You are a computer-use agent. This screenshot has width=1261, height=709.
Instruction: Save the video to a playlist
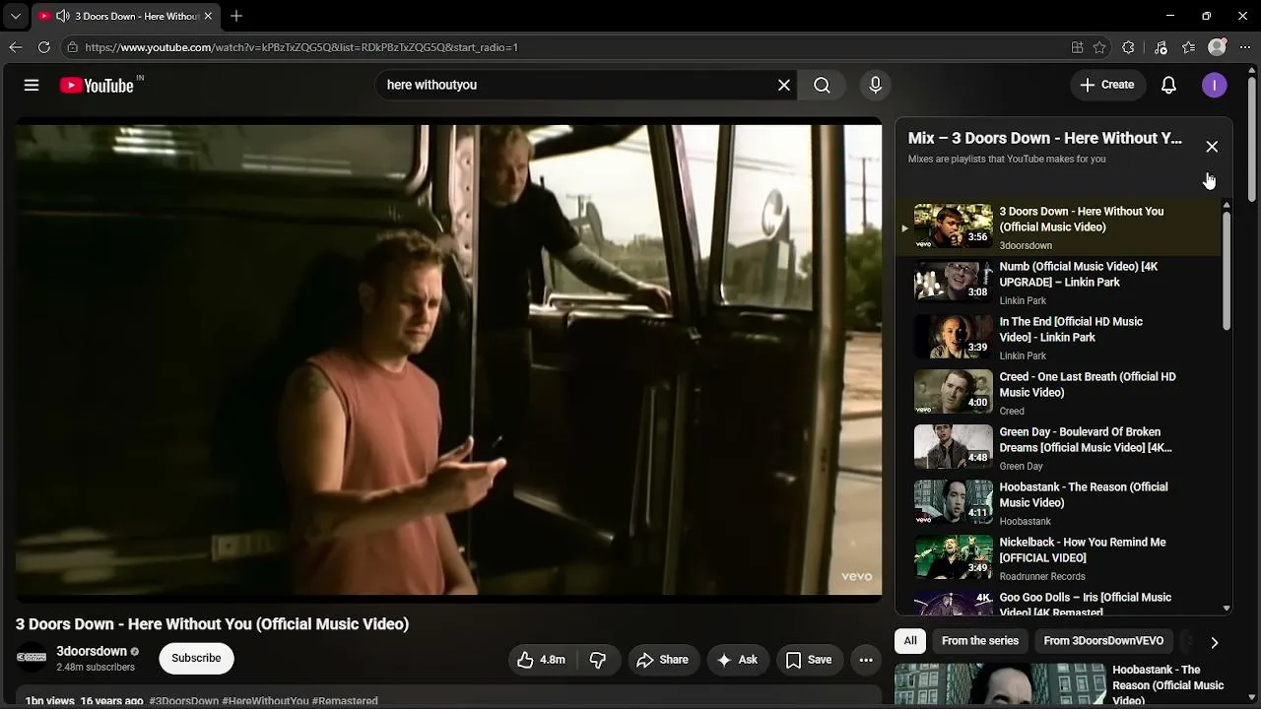click(808, 660)
